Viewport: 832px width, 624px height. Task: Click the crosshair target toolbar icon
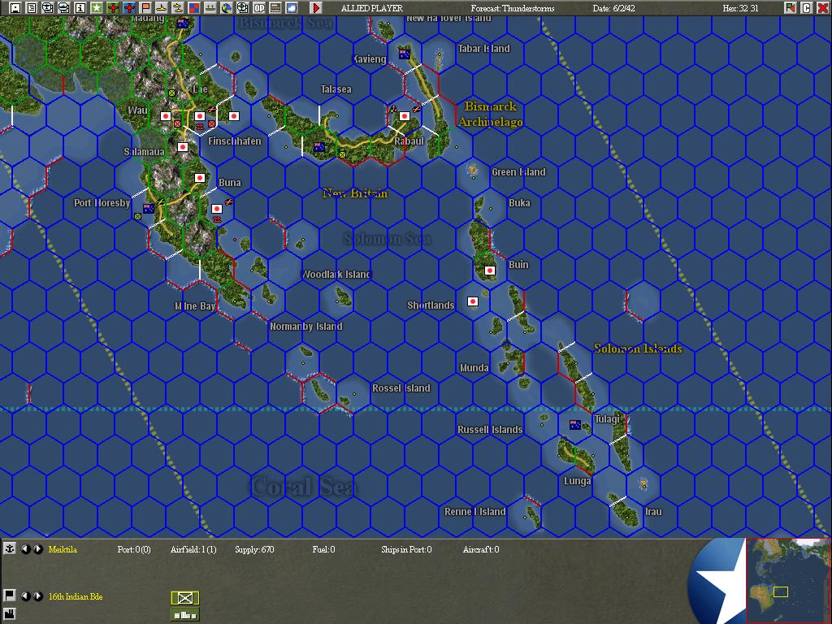coord(242,8)
